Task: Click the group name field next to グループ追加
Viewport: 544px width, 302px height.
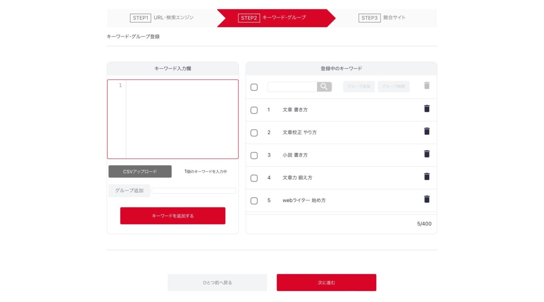Action: tap(193, 190)
